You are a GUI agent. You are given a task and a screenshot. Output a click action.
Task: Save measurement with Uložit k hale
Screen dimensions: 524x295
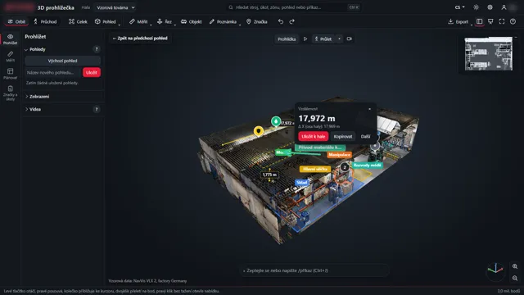[x=313, y=137]
